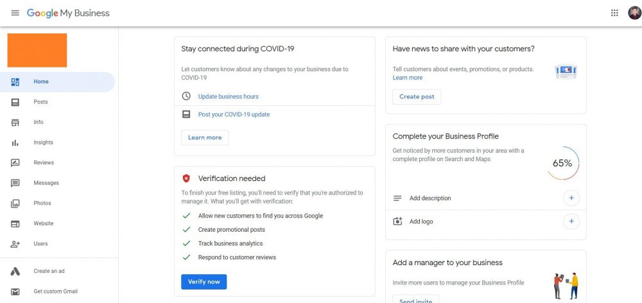Click the Gmail icon in sidebar

coord(15,291)
